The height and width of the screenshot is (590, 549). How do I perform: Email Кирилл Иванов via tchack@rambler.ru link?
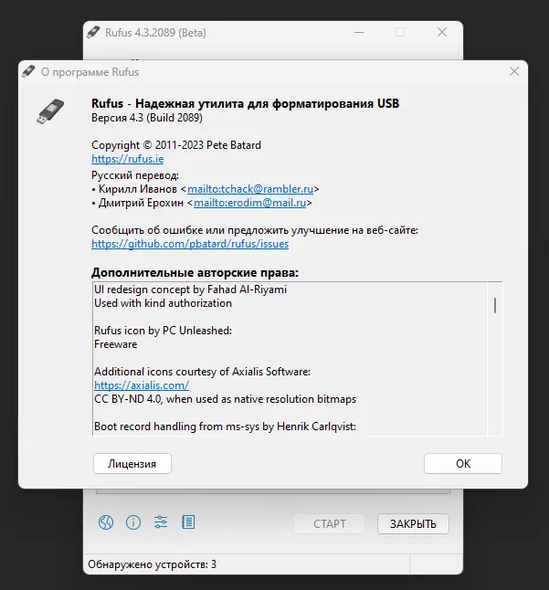(250, 189)
